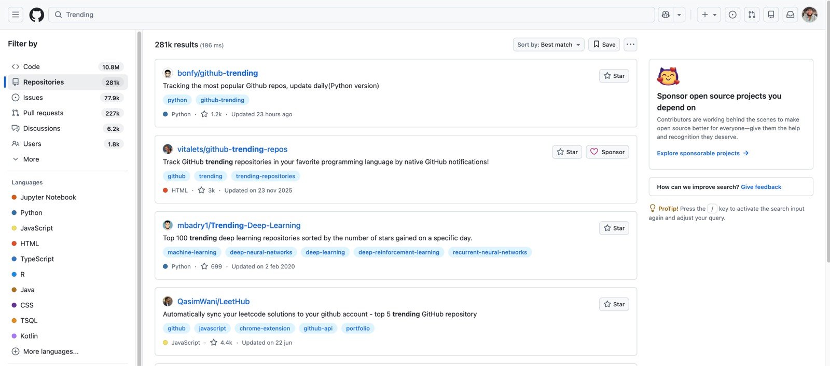Click the deep-reinforcement-learning topic tag

[x=398, y=252]
